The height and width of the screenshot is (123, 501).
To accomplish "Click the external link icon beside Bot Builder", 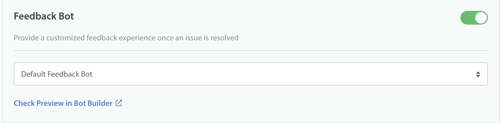I will click(x=119, y=103).
